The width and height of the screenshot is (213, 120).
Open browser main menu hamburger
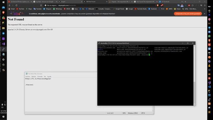205,5
